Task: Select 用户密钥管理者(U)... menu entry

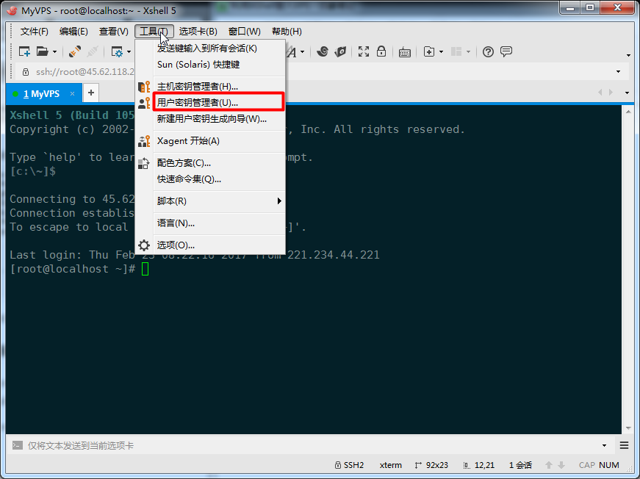Action: click(211, 102)
